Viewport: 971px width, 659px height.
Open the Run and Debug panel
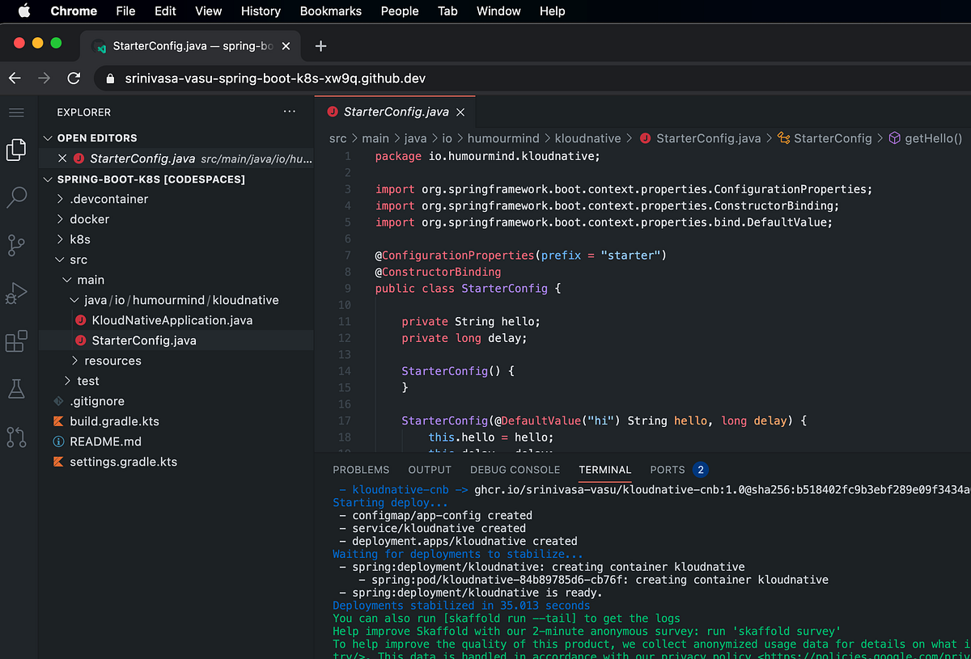(x=18, y=293)
